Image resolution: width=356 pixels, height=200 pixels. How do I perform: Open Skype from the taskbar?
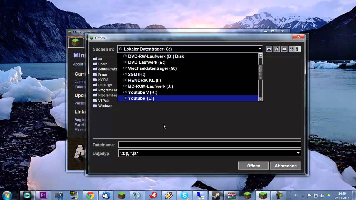click(184, 195)
